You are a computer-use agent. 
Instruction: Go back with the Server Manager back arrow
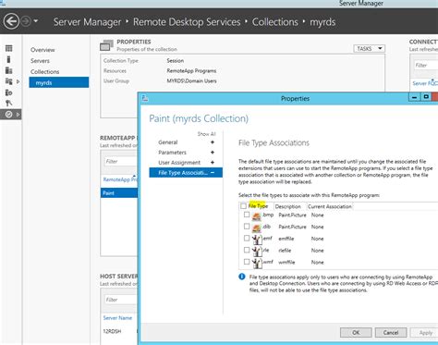pyautogui.click(x=11, y=21)
